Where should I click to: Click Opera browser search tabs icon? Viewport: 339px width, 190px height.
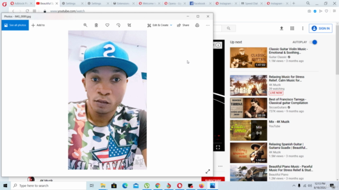pyautogui.click(x=308, y=3)
